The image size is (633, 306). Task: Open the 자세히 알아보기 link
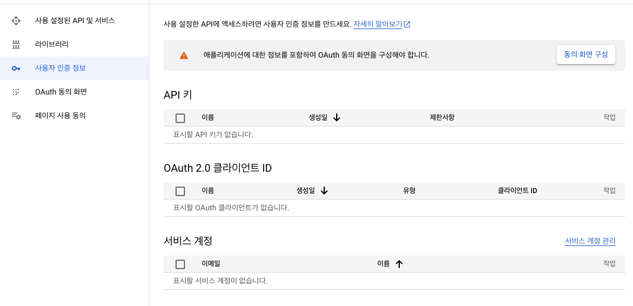[x=377, y=24]
